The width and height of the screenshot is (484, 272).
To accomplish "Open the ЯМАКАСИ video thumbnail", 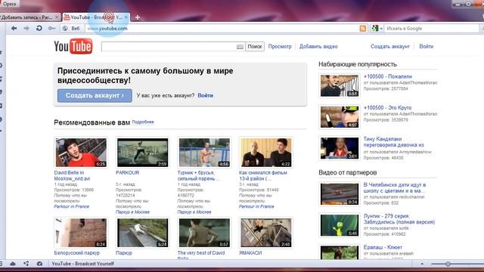I will pyautogui.click(x=265, y=233).
